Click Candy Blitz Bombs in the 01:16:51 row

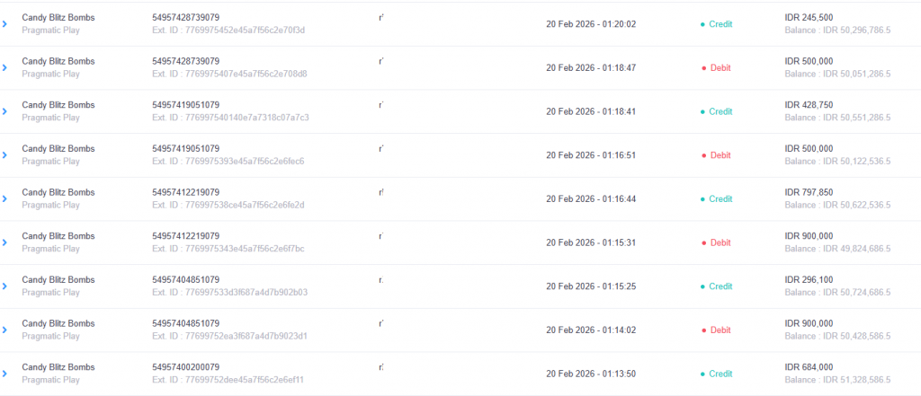tap(58, 149)
